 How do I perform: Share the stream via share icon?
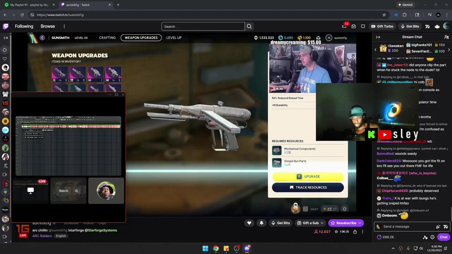coord(355,232)
